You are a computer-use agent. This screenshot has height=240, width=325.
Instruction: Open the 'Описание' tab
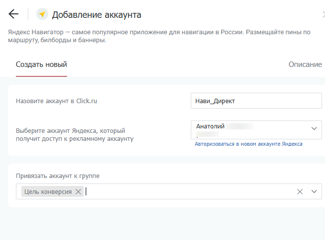[305, 64]
